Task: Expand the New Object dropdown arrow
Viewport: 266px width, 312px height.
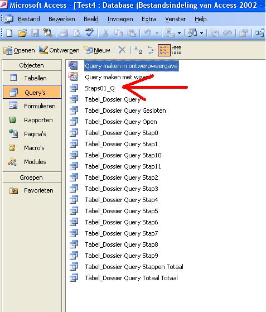Action: pyautogui.click(x=201, y=33)
